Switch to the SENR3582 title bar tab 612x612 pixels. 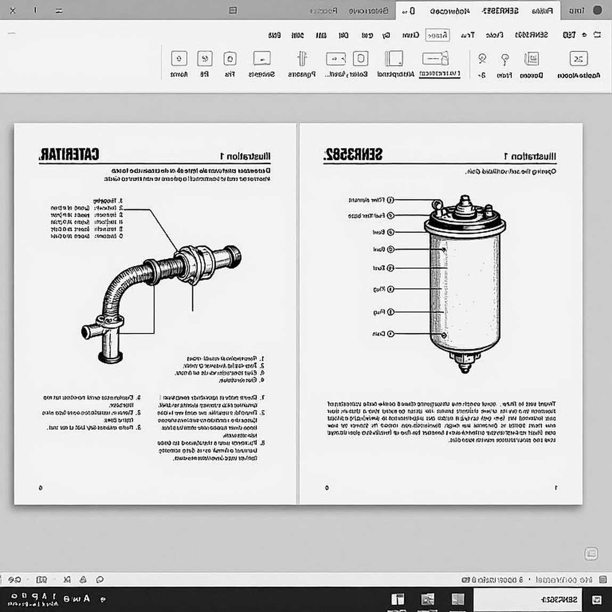(x=500, y=11)
